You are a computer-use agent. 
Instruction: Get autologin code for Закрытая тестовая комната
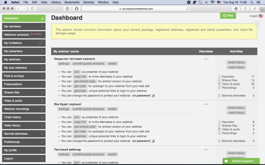click(x=80, y=86)
